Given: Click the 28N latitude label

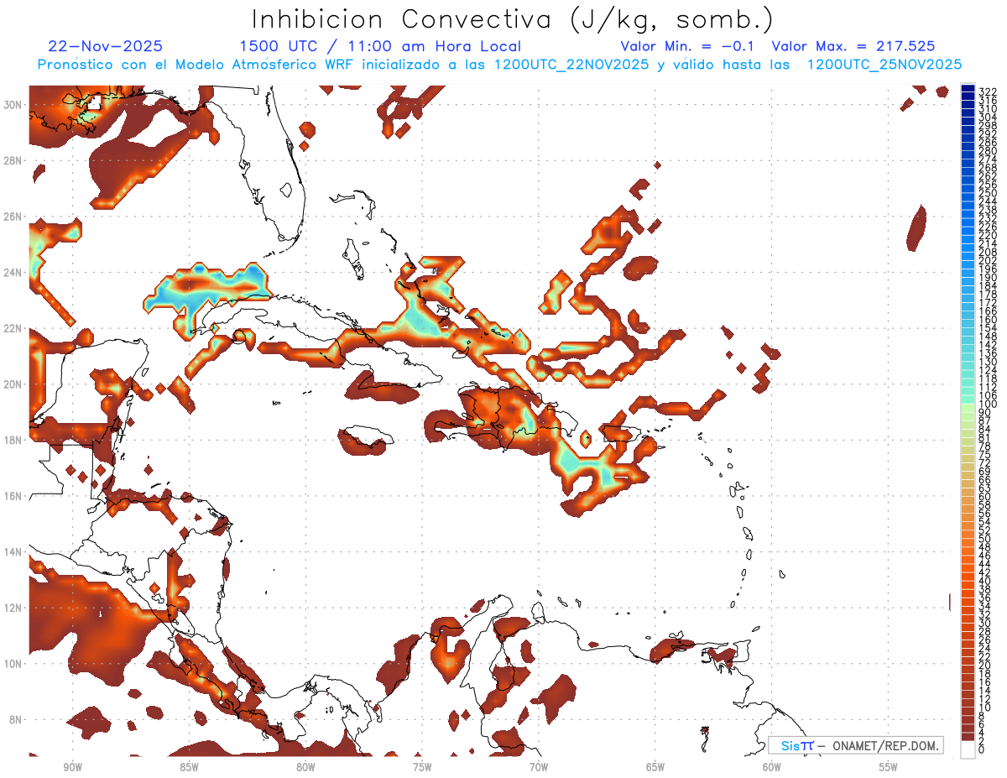Looking at the screenshot, I should (14, 160).
